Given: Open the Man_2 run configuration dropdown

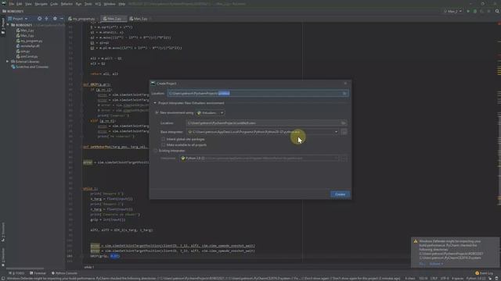Looking at the screenshot, I should tap(452, 12).
